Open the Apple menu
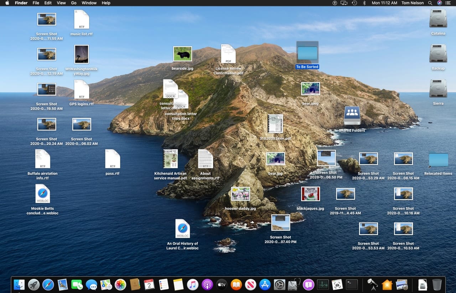This screenshot has width=456, height=293. [7, 3]
